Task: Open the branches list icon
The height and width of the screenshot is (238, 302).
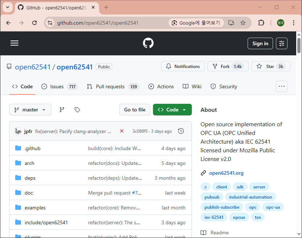Action: coord(62,110)
